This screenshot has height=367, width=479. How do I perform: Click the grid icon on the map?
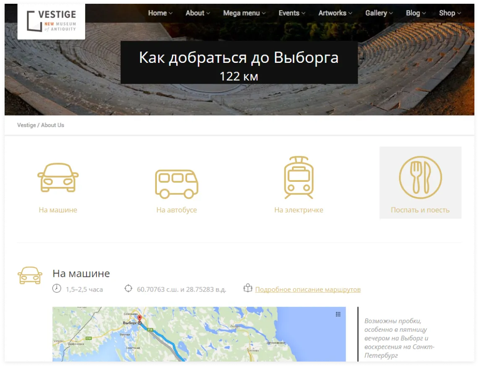[338, 314]
